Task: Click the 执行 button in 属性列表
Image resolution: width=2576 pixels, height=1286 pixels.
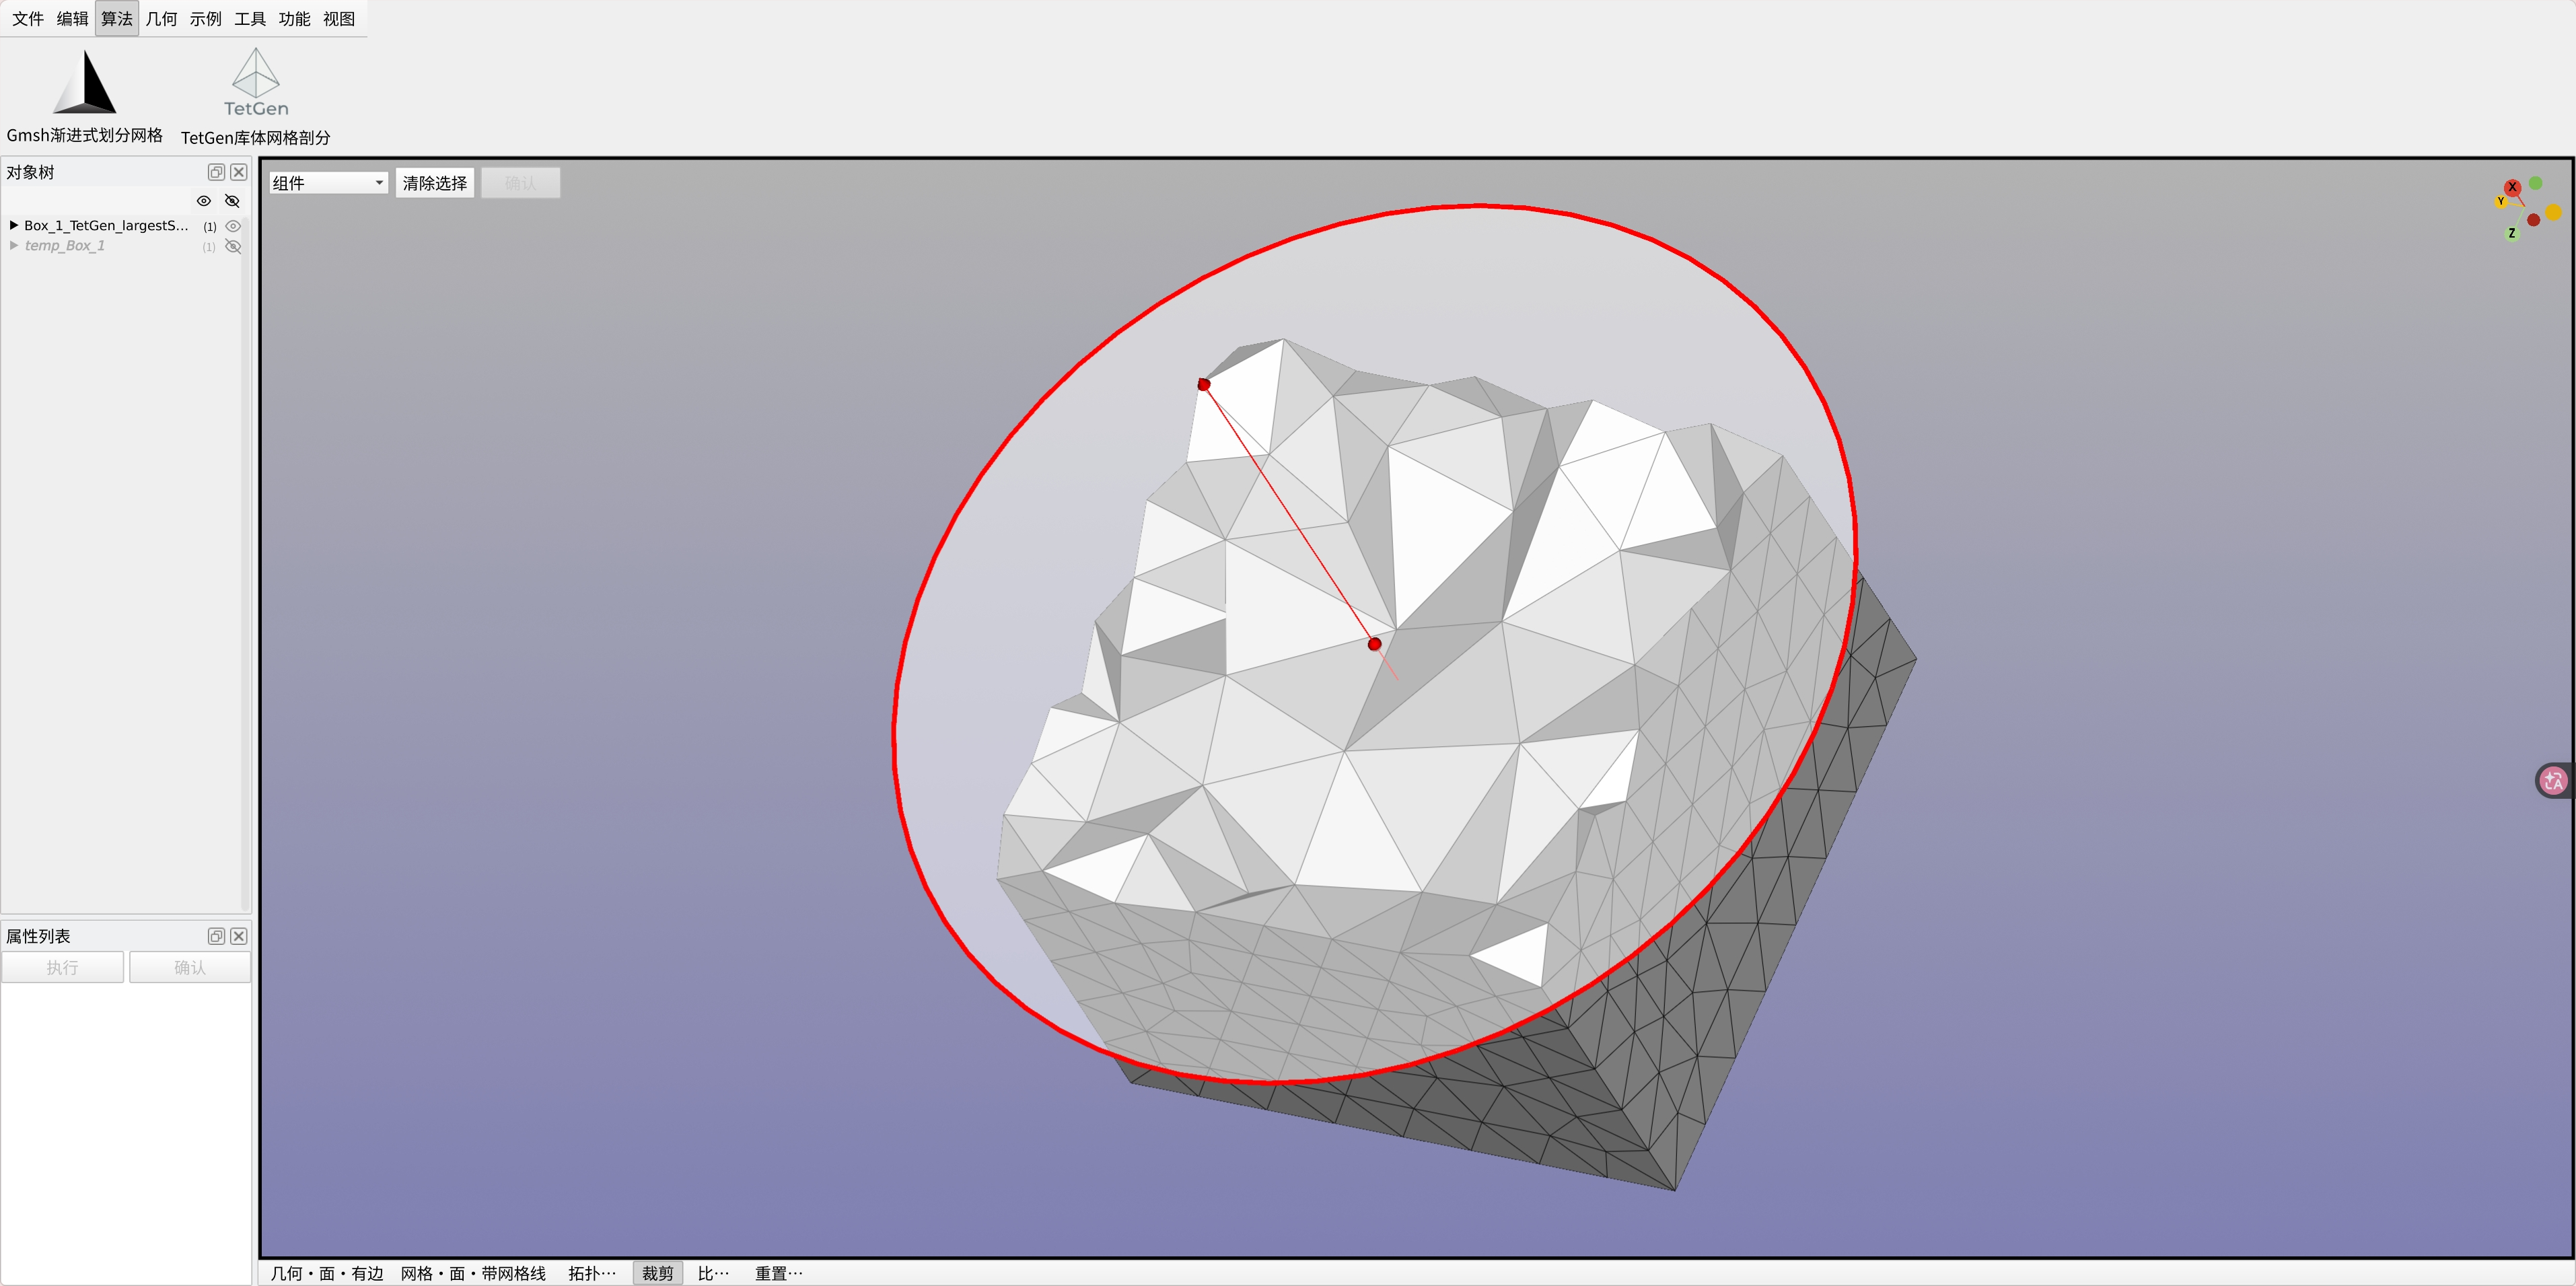Action: [x=63, y=967]
